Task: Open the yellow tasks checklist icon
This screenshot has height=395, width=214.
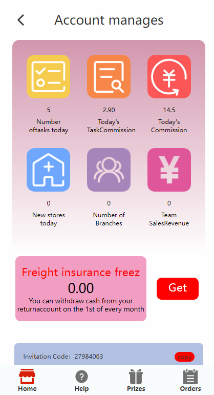Action: (48, 76)
